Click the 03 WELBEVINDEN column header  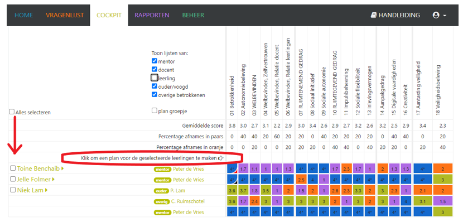255,95
